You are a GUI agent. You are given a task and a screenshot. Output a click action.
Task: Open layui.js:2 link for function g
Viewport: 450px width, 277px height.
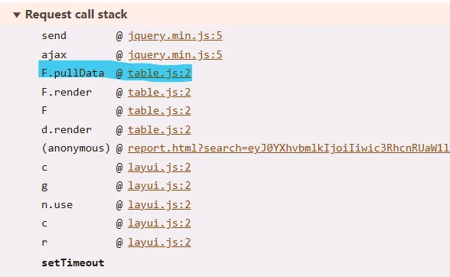[159, 186]
